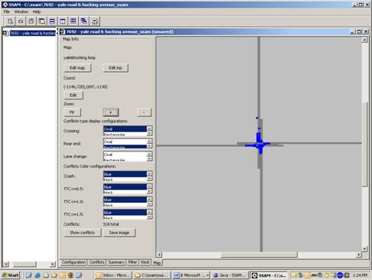
Task: Click the first system tray icon
Action: 294,275
